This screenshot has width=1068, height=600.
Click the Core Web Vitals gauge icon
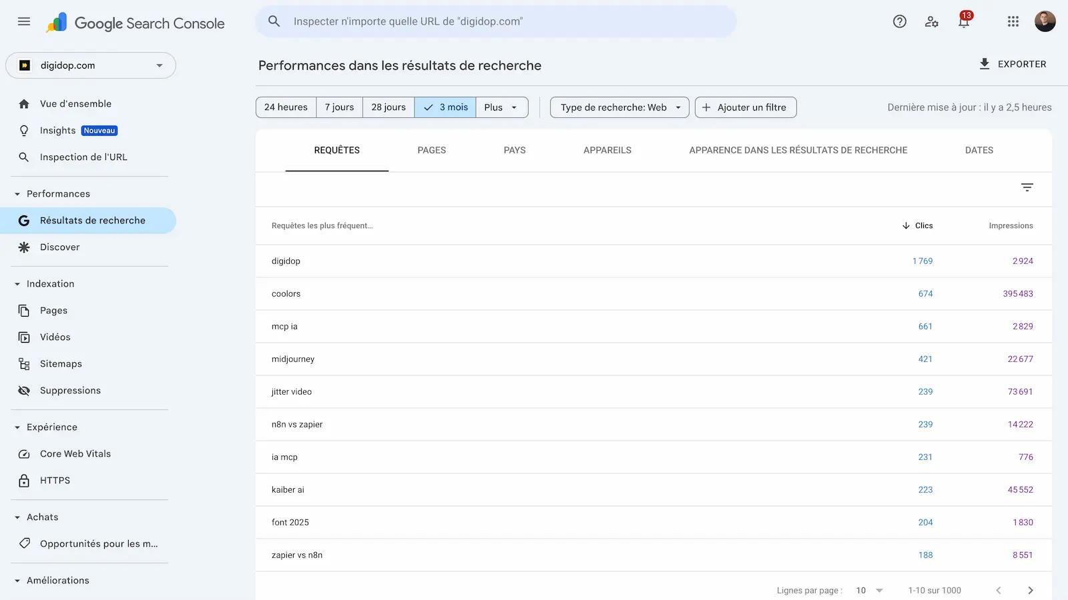(x=24, y=454)
